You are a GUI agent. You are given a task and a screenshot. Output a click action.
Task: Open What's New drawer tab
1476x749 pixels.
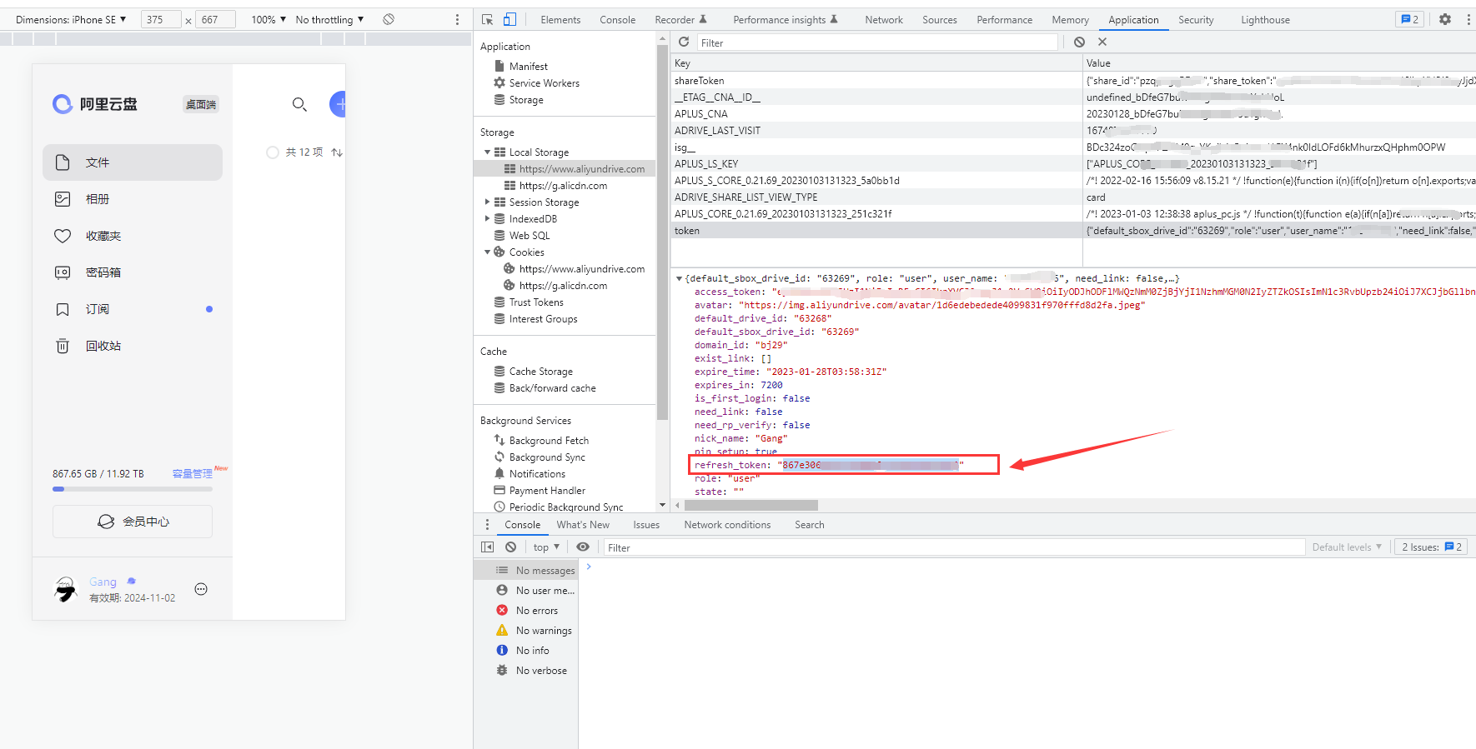(x=583, y=525)
